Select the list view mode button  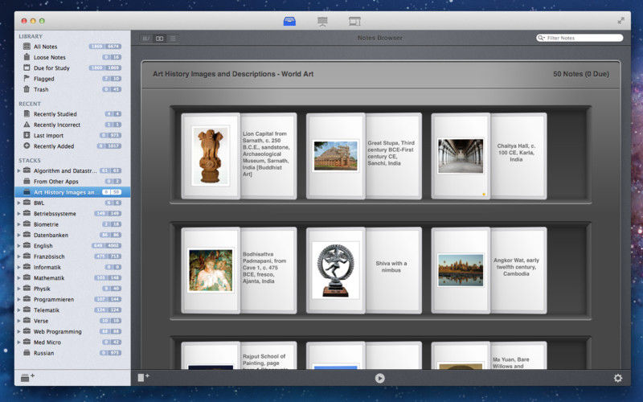point(173,38)
